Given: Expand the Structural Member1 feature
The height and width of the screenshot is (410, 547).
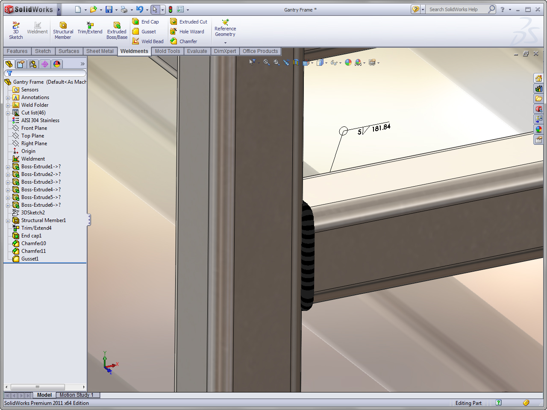Looking at the screenshot, I should [x=8, y=221].
